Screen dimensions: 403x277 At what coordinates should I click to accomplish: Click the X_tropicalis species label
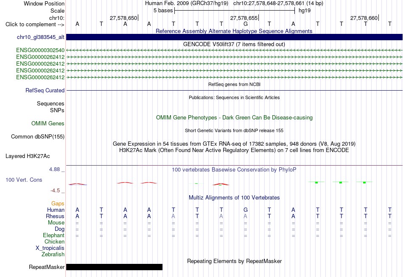click(50, 248)
